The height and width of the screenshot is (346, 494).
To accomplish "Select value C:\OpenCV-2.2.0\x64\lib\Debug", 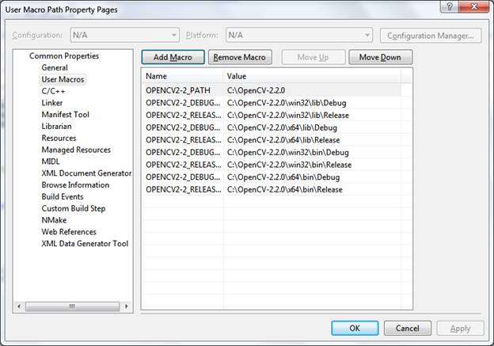I will (x=282, y=127).
